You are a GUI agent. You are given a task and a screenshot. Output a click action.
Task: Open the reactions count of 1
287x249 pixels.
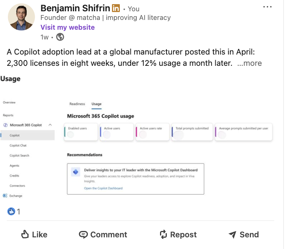coord(18,212)
